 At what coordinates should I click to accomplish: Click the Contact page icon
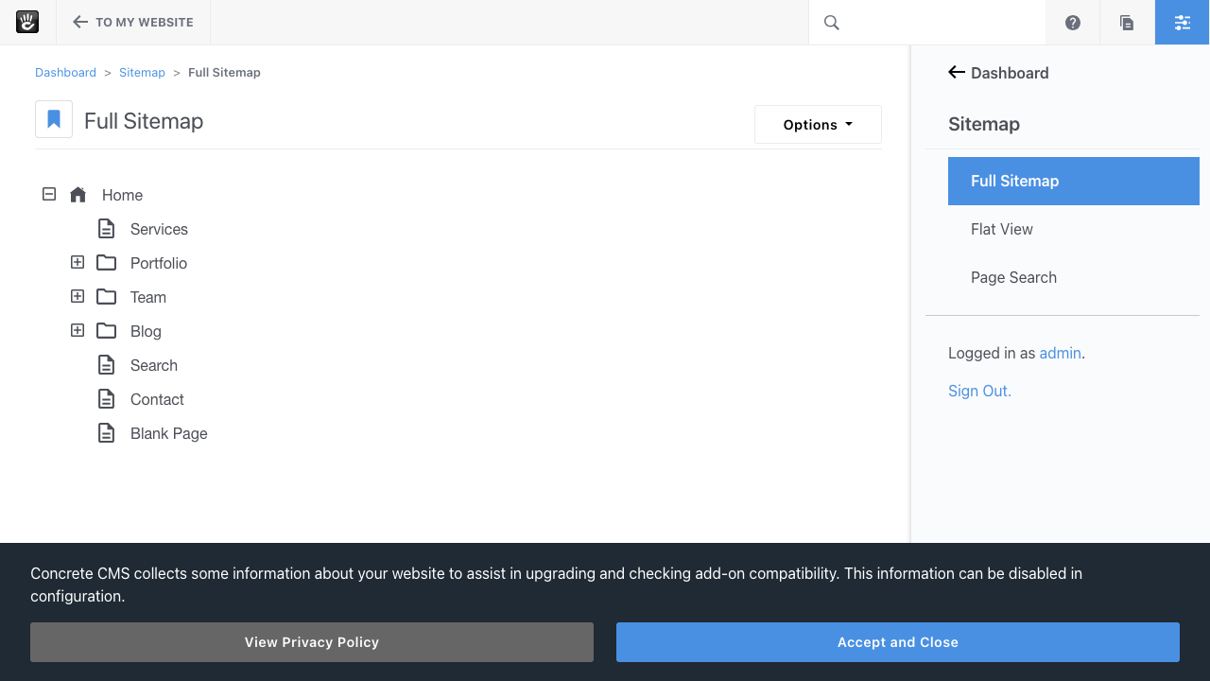pyautogui.click(x=107, y=399)
